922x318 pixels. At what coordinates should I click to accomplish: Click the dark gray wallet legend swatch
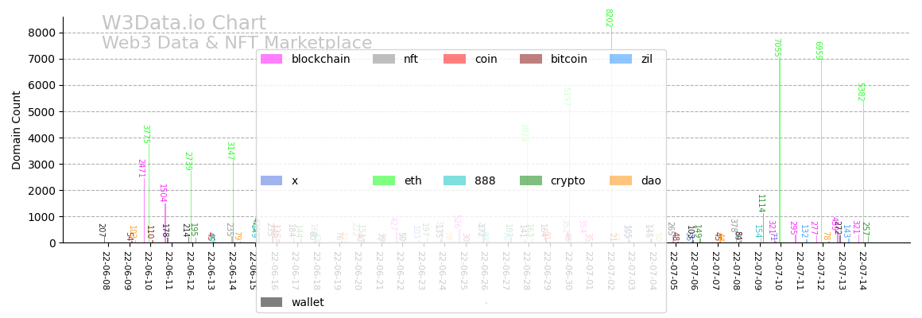271,302
